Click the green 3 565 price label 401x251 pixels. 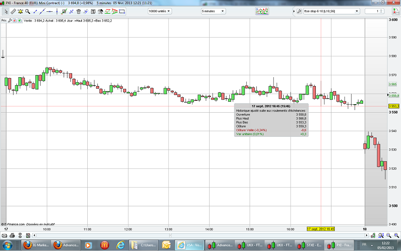click(393, 84)
